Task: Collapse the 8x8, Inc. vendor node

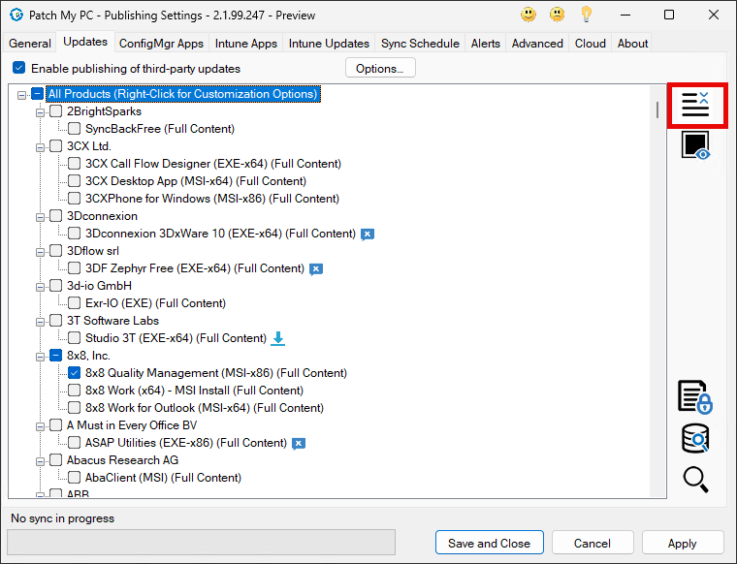Action: tap(41, 356)
